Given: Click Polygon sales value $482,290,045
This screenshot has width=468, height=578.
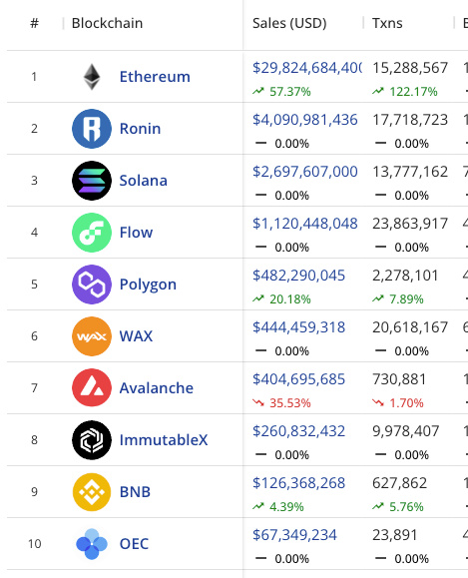Looking at the screenshot, I should pyautogui.click(x=298, y=276).
